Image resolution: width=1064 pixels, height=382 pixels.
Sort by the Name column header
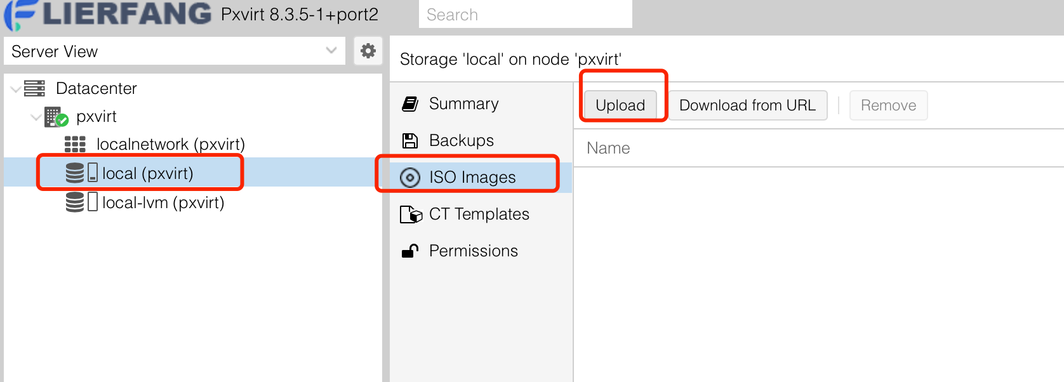pyautogui.click(x=608, y=148)
